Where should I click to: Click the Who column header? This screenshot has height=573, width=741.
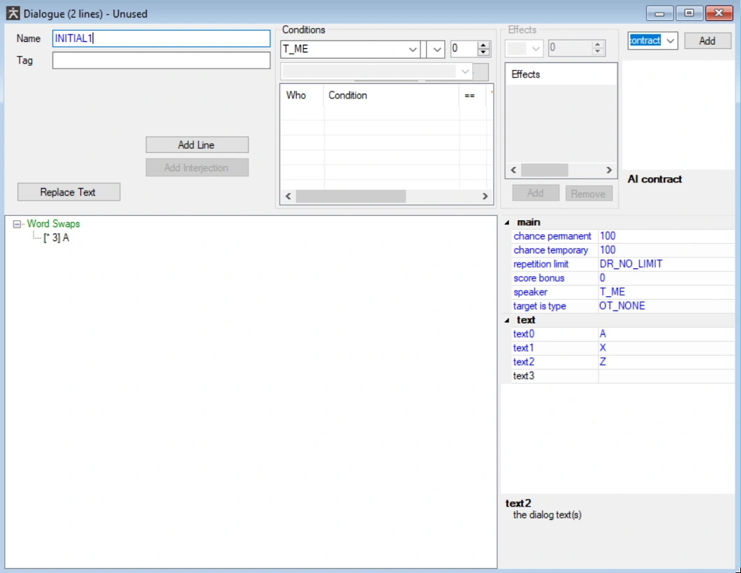[x=302, y=96]
